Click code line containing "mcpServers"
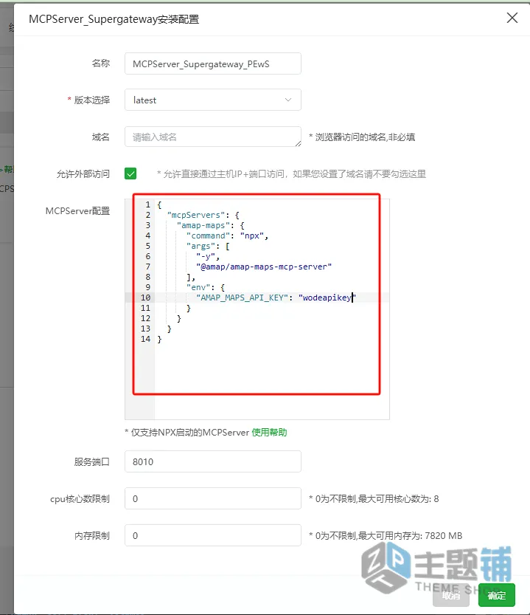 point(203,215)
